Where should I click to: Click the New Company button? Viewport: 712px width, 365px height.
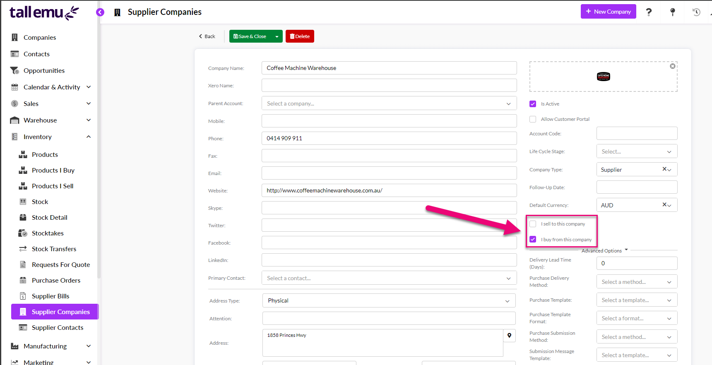click(608, 12)
